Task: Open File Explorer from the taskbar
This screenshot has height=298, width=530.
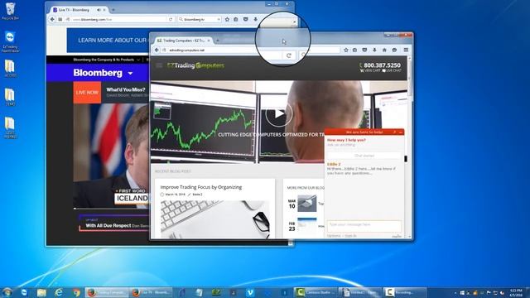Action: (x=41, y=292)
